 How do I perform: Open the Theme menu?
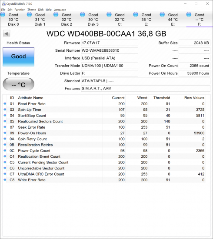click(x=32, y=10)
